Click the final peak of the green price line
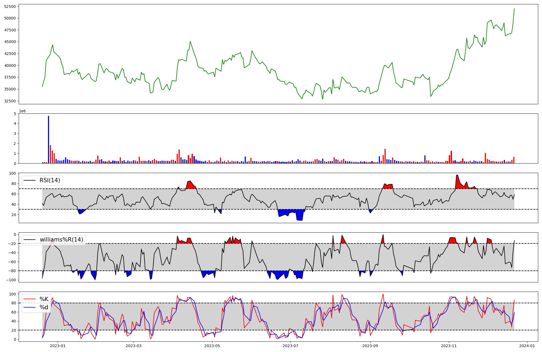The height and width of the screenshot is (352, 542). click(514, 9)
